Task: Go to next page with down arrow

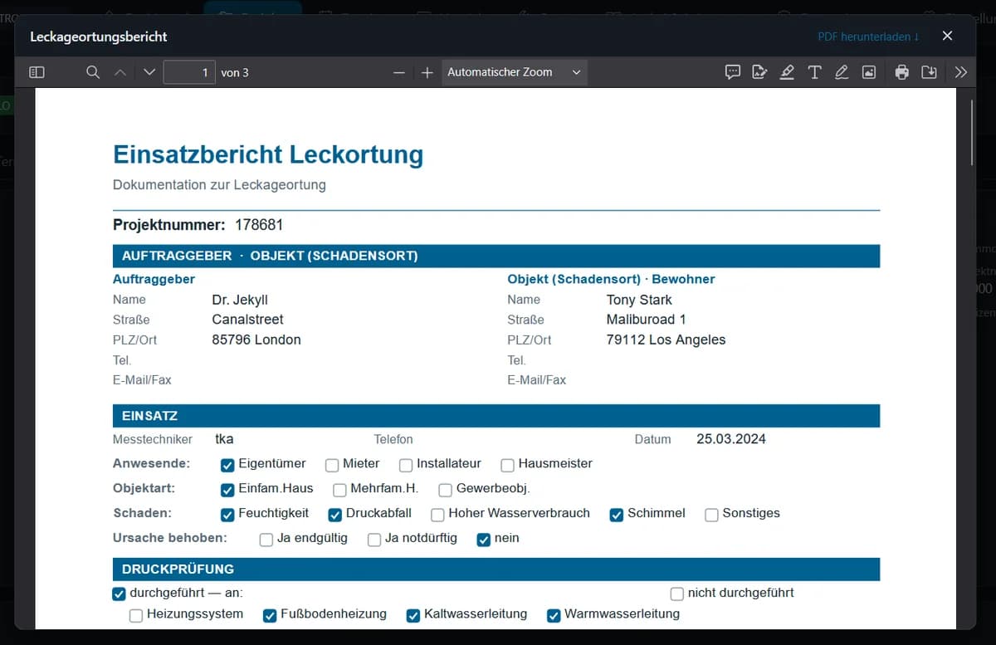Action: click(x=149, y=72)
